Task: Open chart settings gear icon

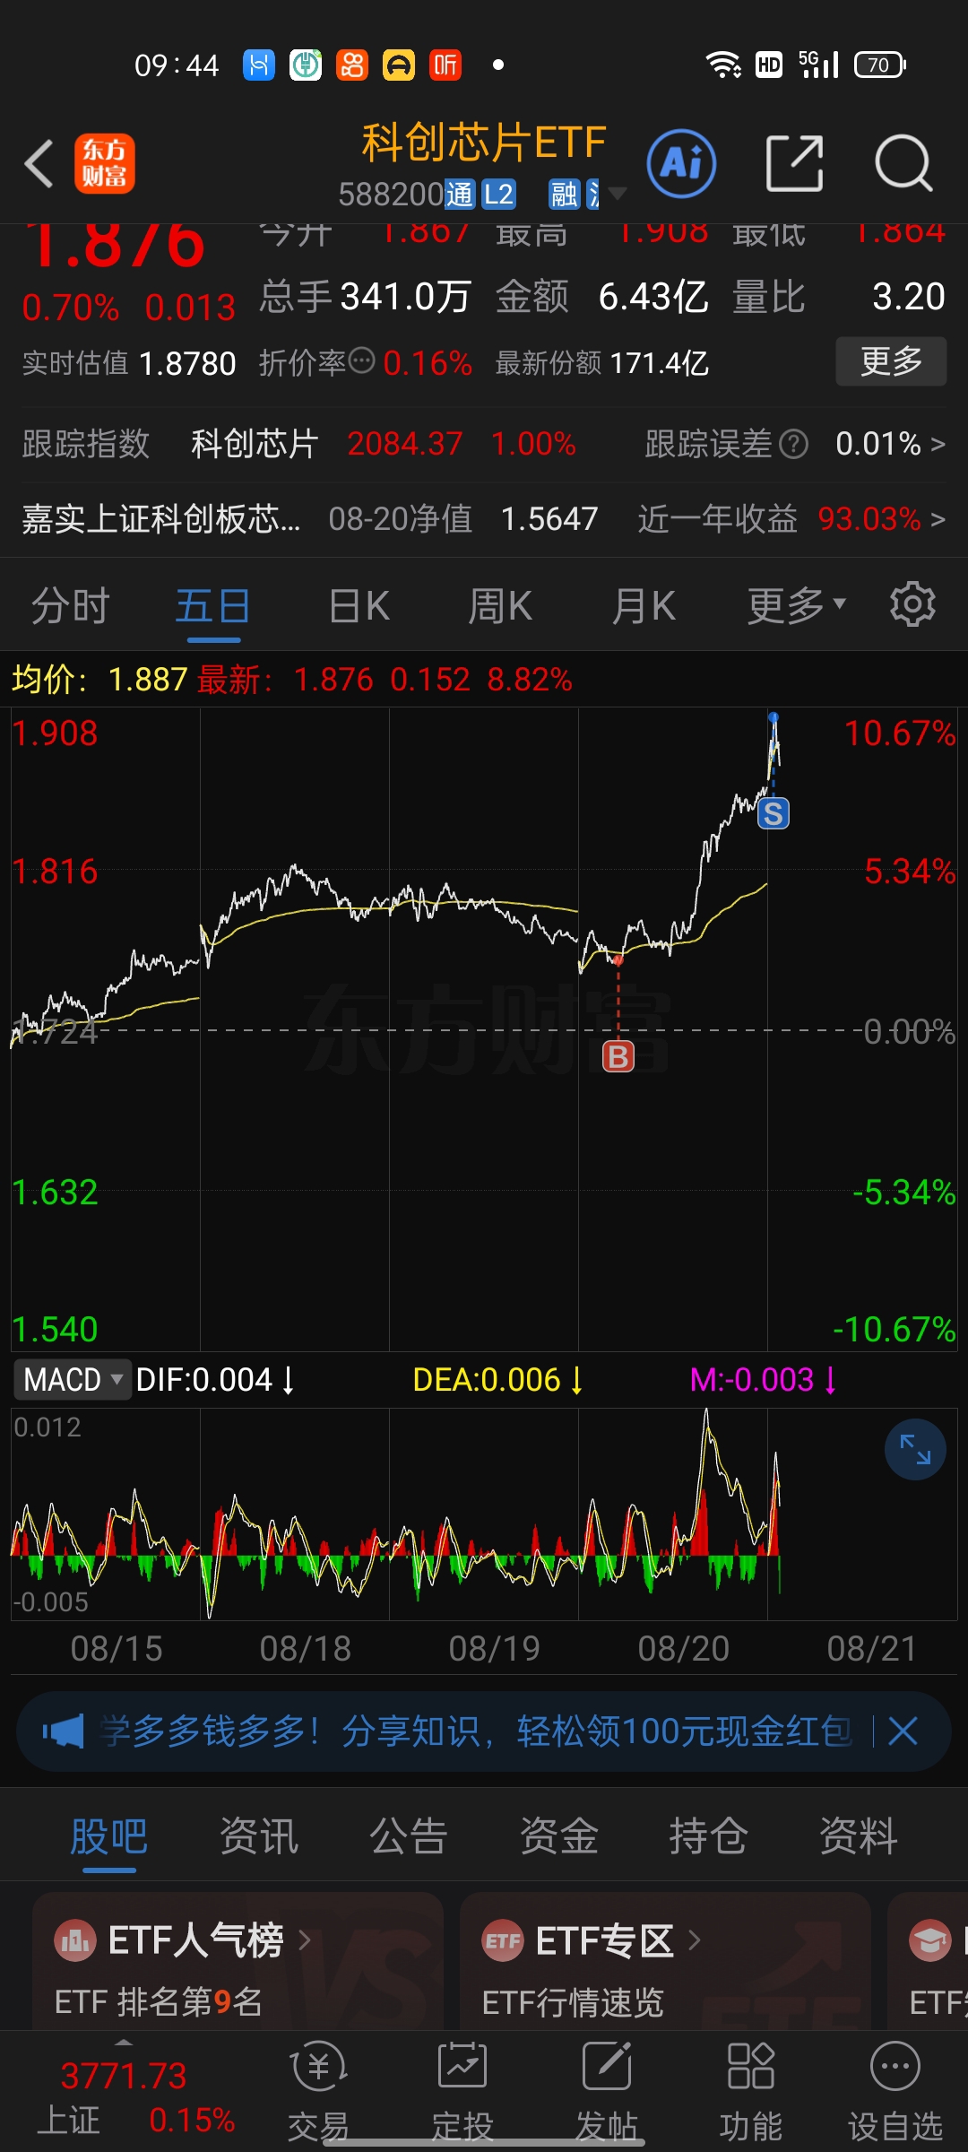Action: point(912,604)
